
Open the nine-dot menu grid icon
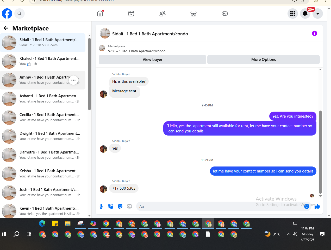click(293, 14)
